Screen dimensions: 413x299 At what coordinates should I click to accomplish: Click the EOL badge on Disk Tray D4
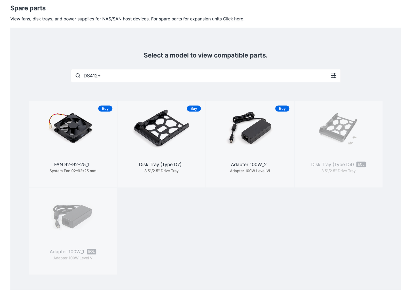click(361, 164)
